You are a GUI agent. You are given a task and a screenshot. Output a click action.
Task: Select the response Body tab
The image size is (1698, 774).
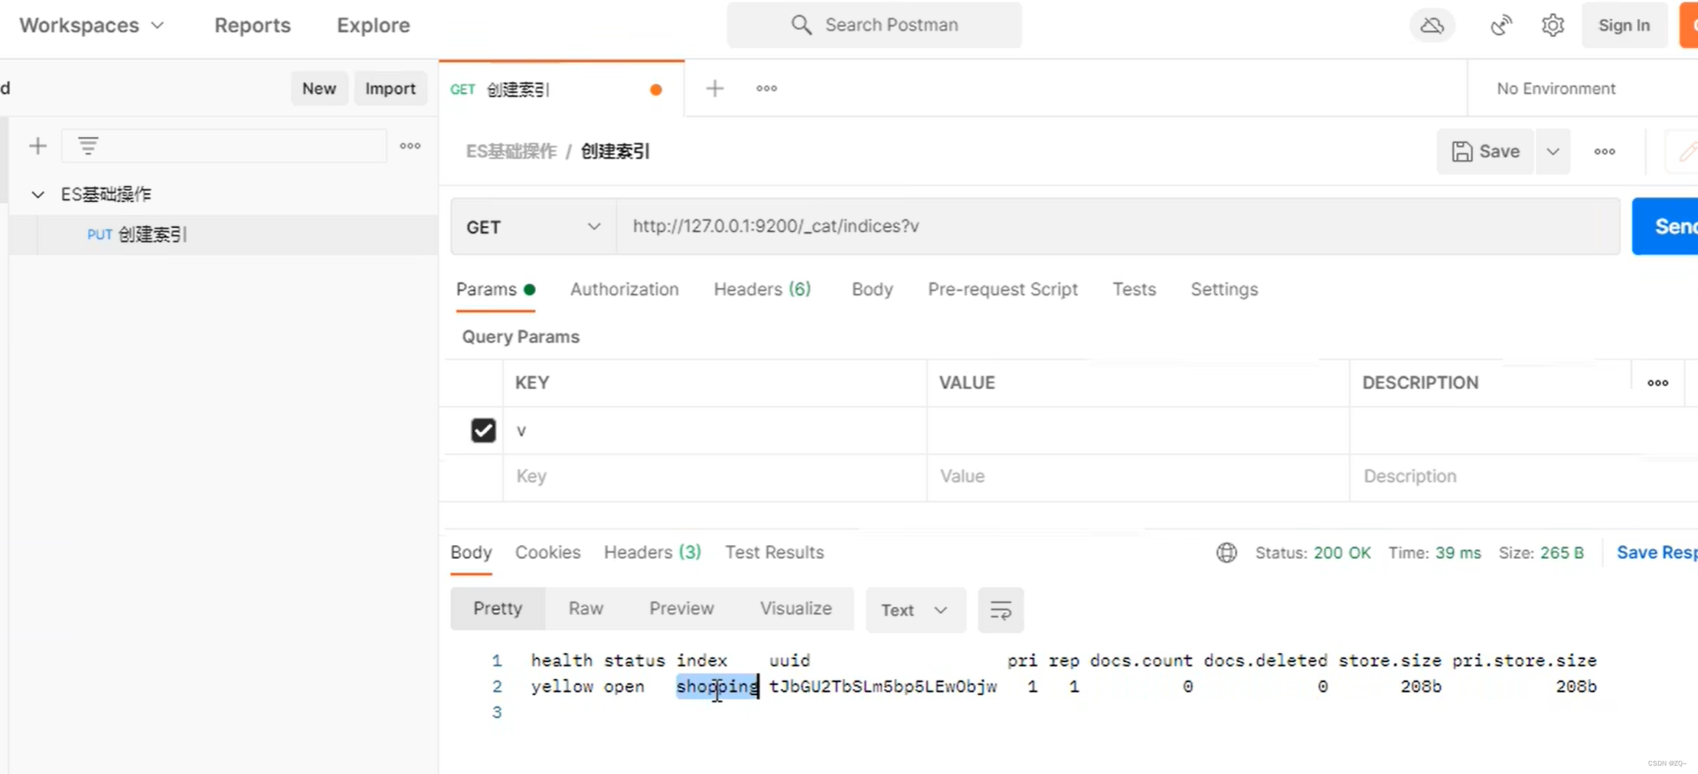tap(471, 553)
